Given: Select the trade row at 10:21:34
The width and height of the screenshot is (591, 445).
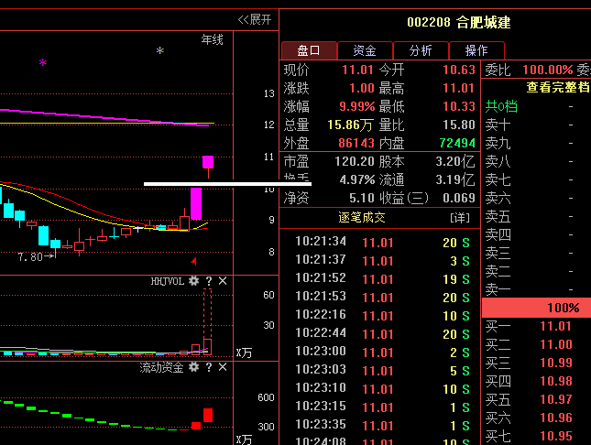Looking at the screenshot, I should [x=382, y=242].
